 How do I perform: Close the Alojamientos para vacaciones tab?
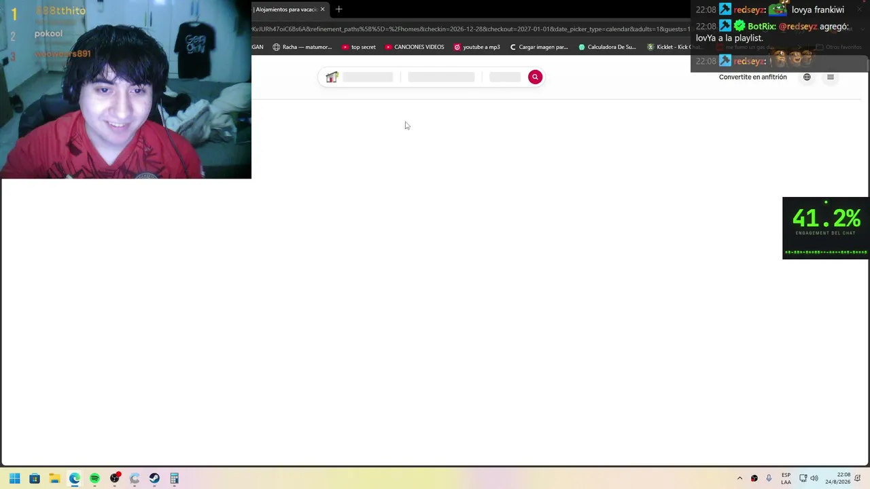tap(322, 10)
